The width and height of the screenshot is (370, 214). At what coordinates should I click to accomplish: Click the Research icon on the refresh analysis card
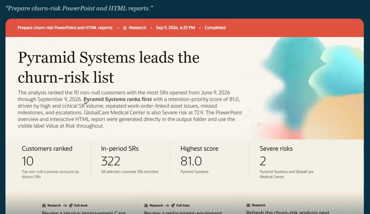248,205
